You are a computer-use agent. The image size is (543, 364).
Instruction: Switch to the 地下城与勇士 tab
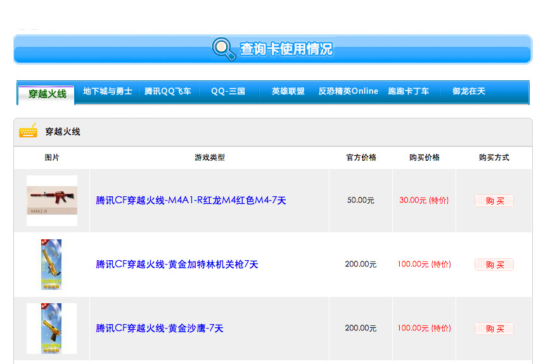[107, 91]
